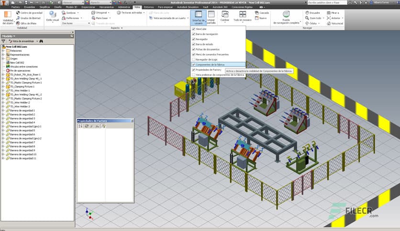This screenshot has height=231, width=400.
Task: Switch to the Ensamblar tab
Action: [x=30, y=7]
